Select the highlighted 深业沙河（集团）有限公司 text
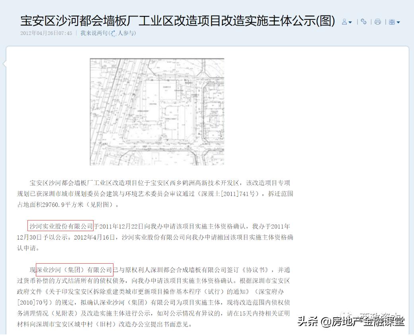The width and height of the screenshot is (414, 336). click(x=74, y=269)
